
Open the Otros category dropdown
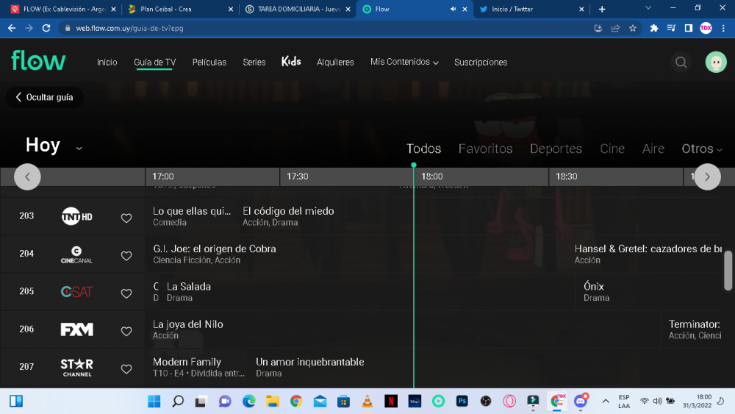click(x=701, y=149)
